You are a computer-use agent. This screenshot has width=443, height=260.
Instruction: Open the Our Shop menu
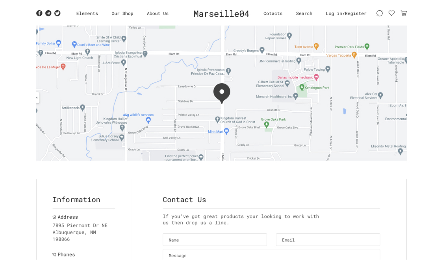click(x=122, y=13)
